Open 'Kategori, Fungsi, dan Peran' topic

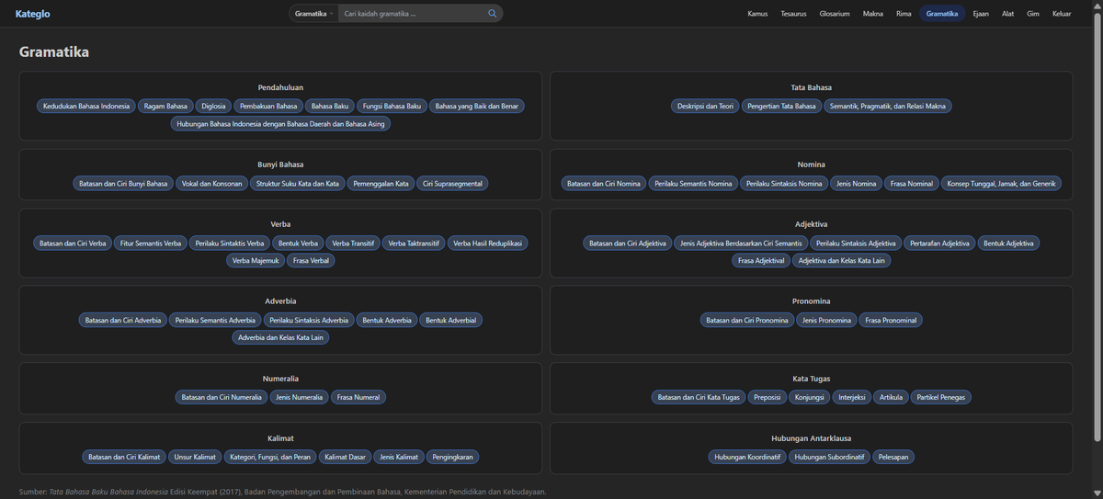point(271,458)
